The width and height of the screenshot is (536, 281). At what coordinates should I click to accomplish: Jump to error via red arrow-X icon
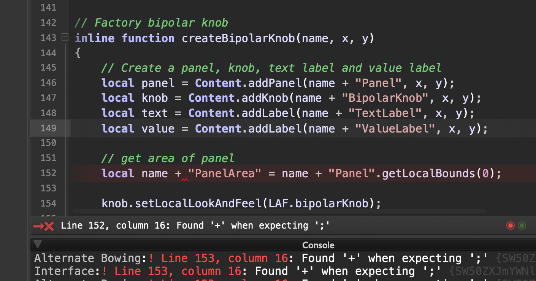(x=44, y=226)
